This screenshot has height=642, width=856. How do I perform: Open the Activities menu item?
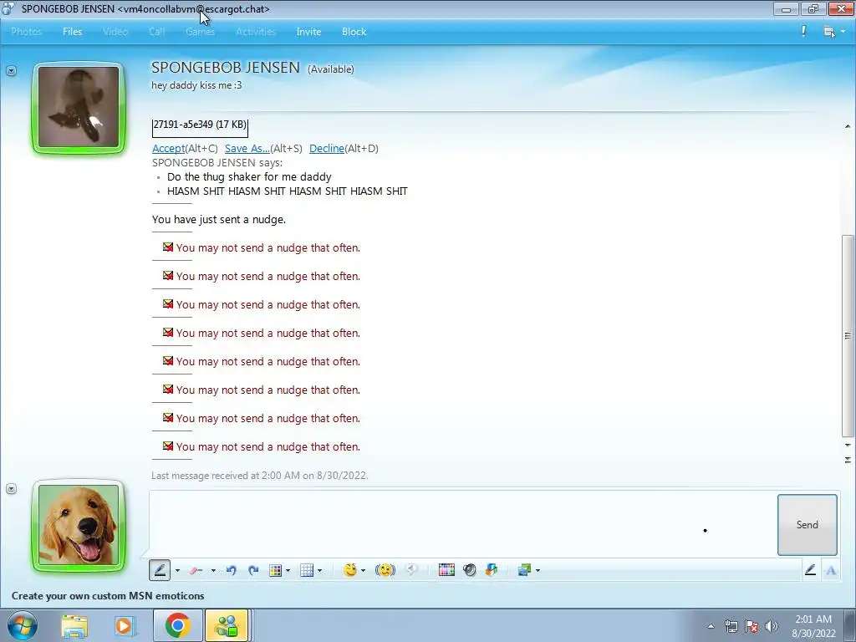point(256,32)
